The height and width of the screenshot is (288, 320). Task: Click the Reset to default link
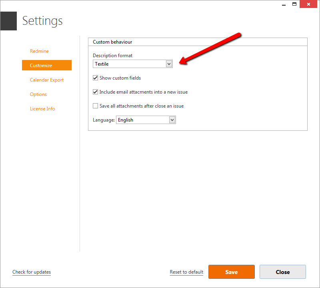[x=186, y=272]
